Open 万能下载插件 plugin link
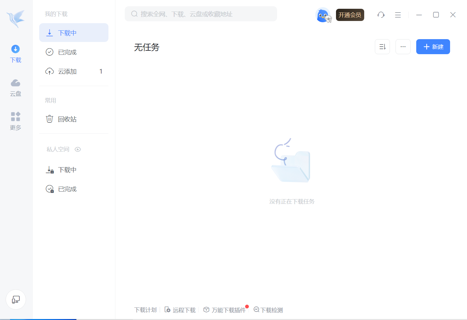This screenshot has width=467, height=320. pos(224,310)
